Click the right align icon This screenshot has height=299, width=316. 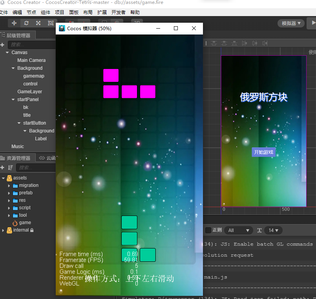265,43
